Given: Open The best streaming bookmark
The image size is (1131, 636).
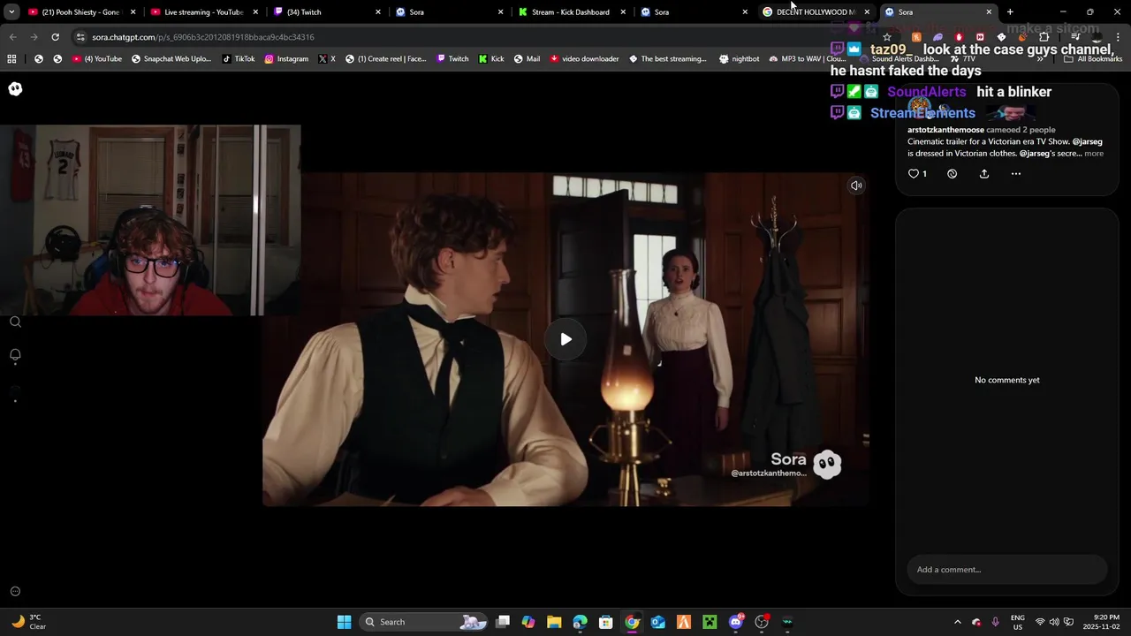Looking at the screenshot, I should tap(667, 59).
